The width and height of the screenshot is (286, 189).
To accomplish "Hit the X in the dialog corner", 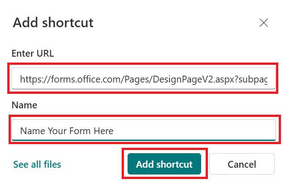I will (264, 23).
